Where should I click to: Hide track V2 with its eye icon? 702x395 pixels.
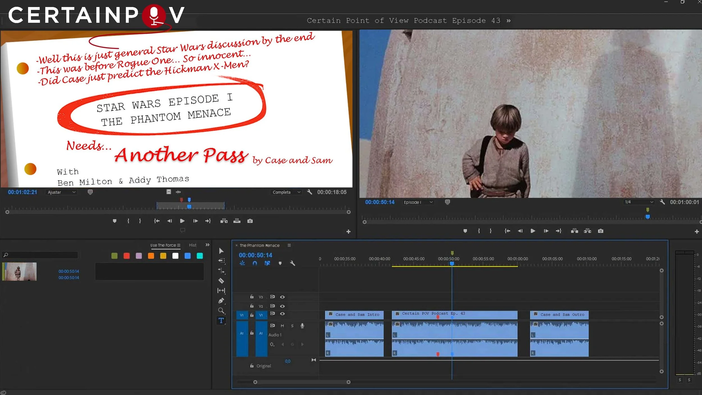pos(282,306)
